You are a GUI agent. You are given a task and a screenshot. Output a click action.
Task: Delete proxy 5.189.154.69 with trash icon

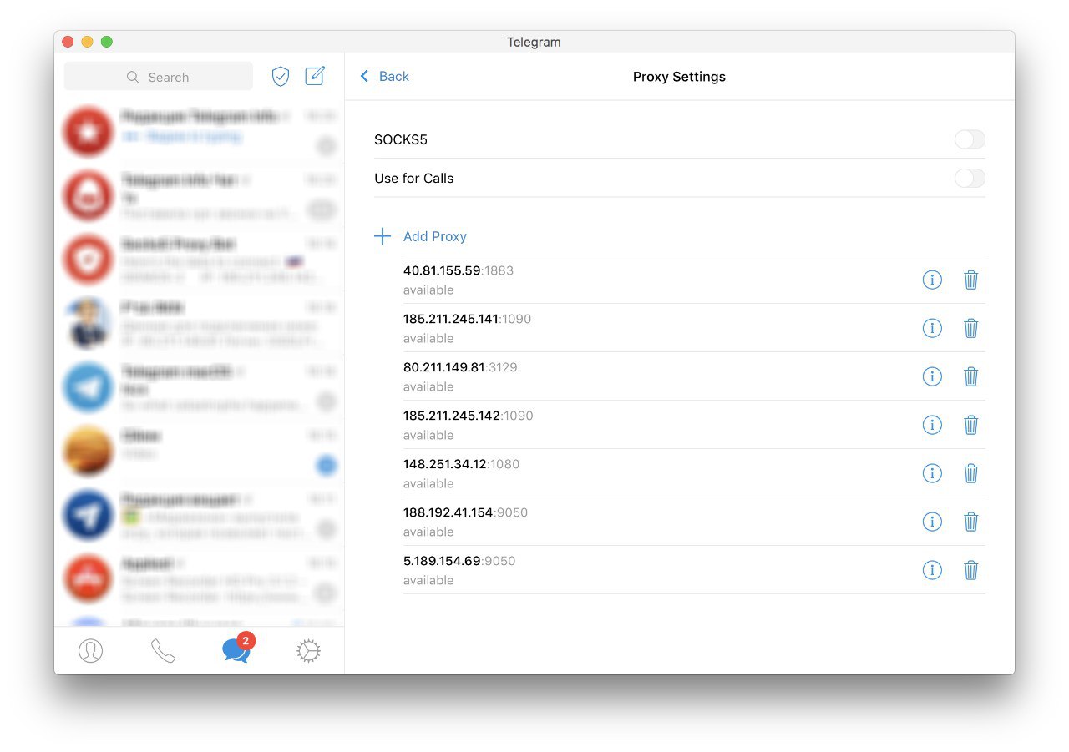(970, 570)
